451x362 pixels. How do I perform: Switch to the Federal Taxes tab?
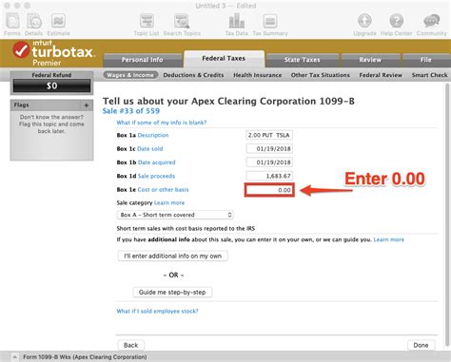click(x=224, y=59)
